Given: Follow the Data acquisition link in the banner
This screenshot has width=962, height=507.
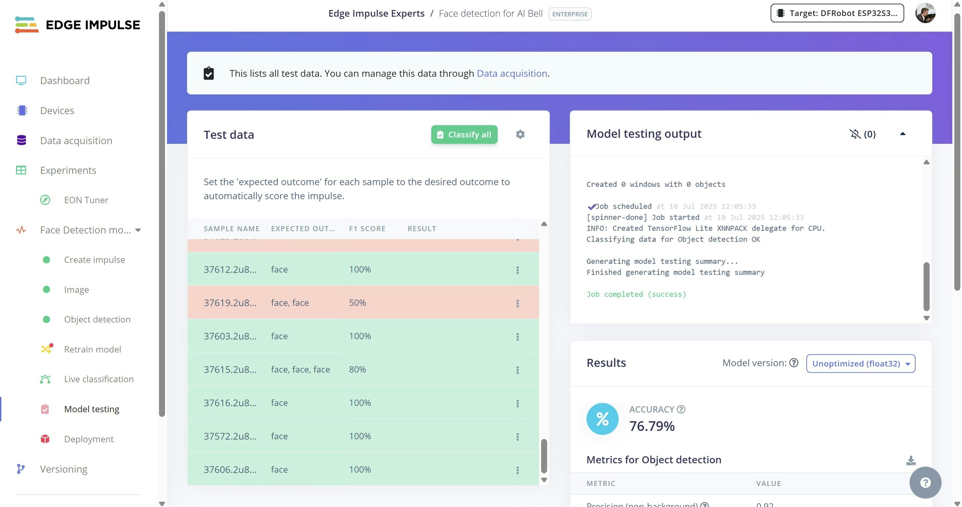Looking at the screenshot, I should (x=512, y=73).
